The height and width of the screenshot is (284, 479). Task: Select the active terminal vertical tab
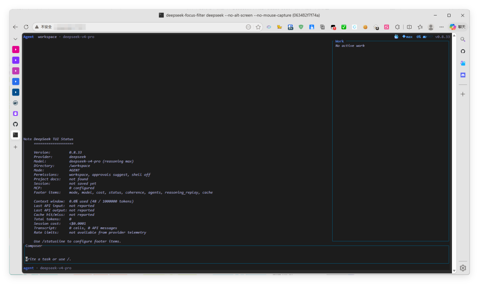pyautogui.click(x=16, y=134)
